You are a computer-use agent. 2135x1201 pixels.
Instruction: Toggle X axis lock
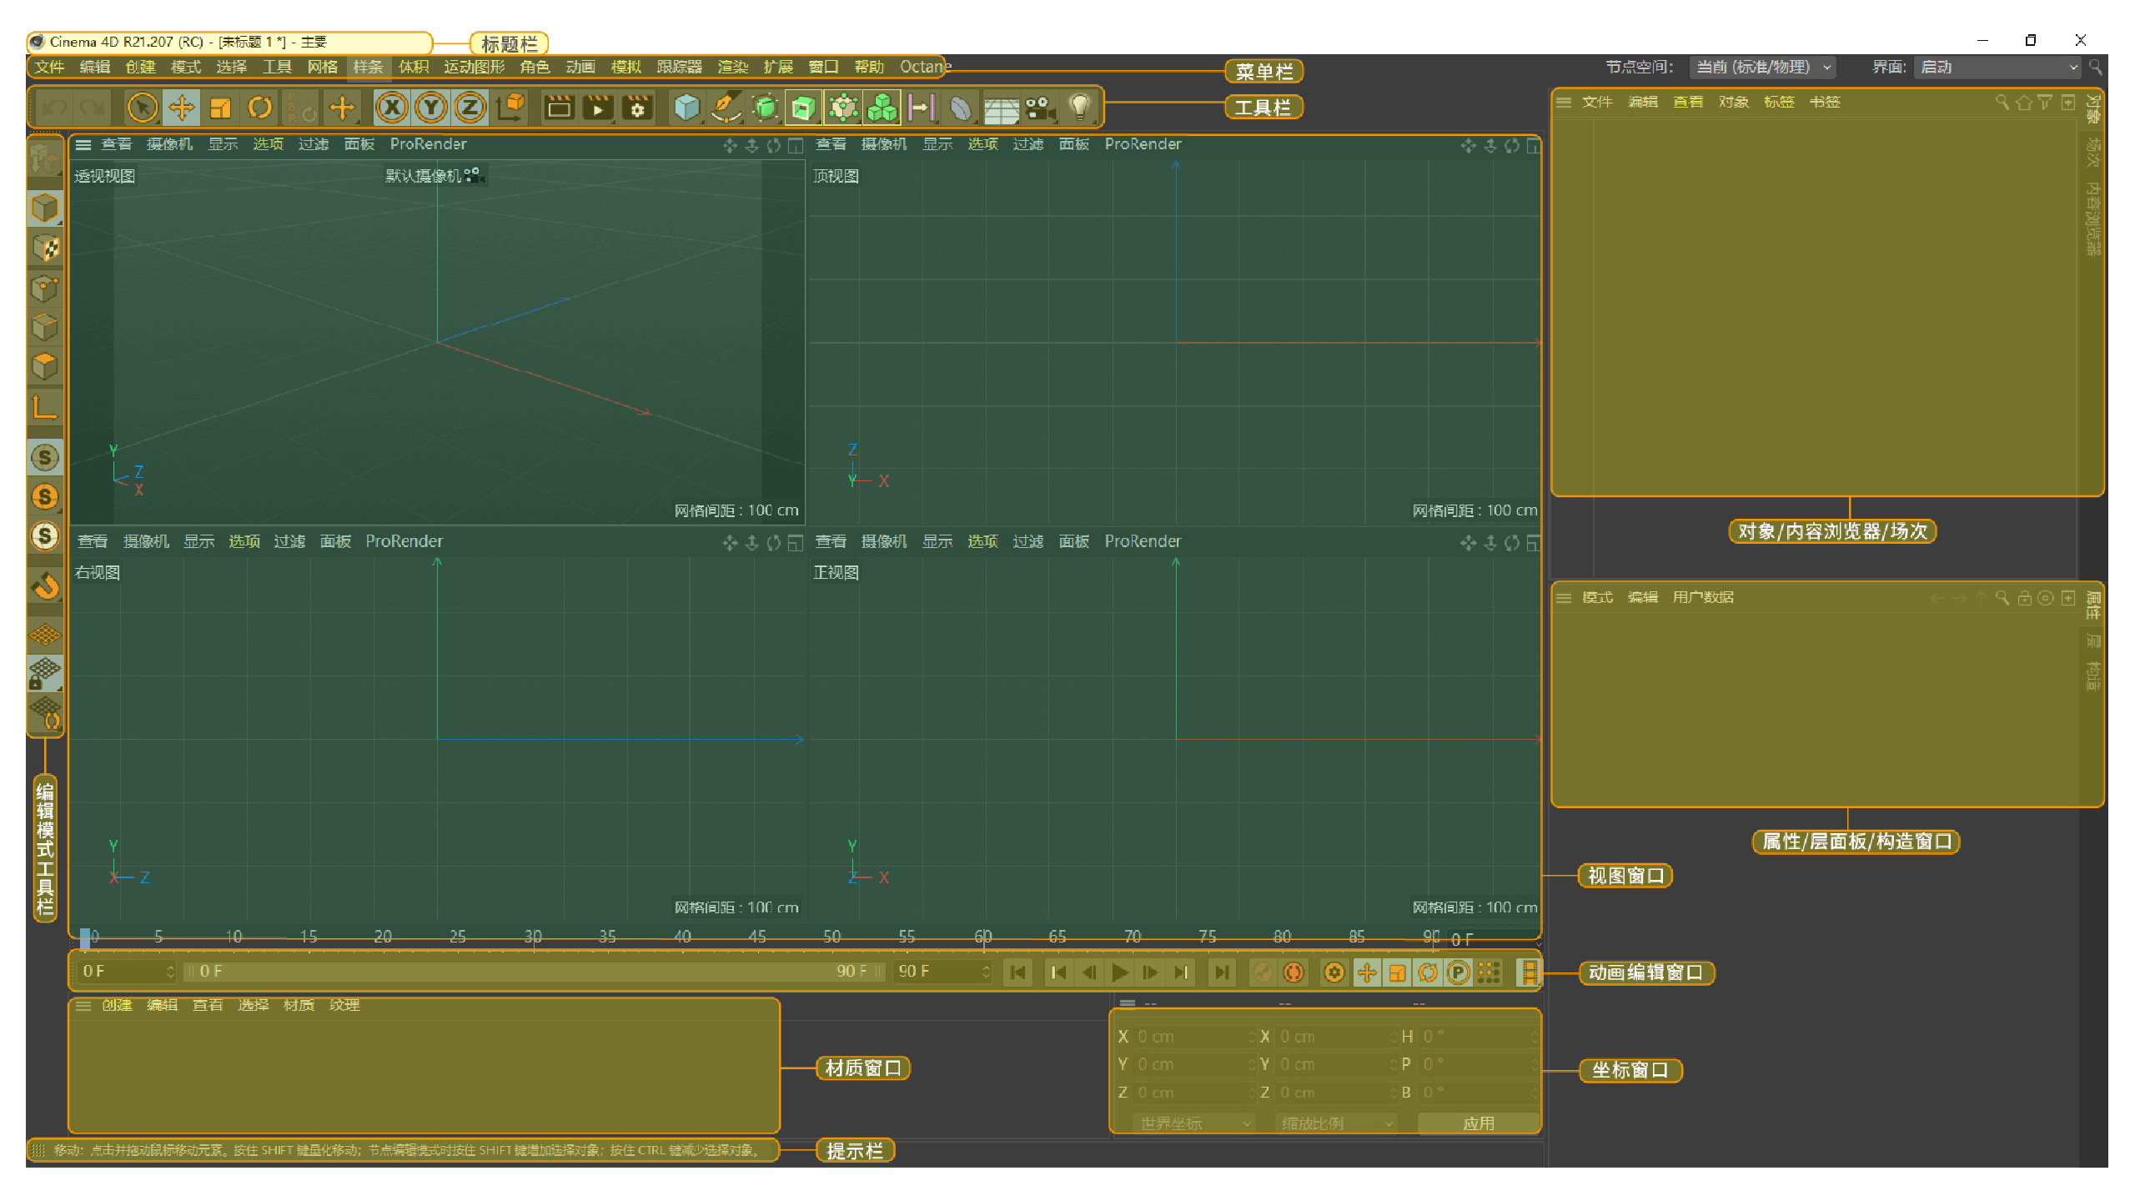click(x=391, y=108)
